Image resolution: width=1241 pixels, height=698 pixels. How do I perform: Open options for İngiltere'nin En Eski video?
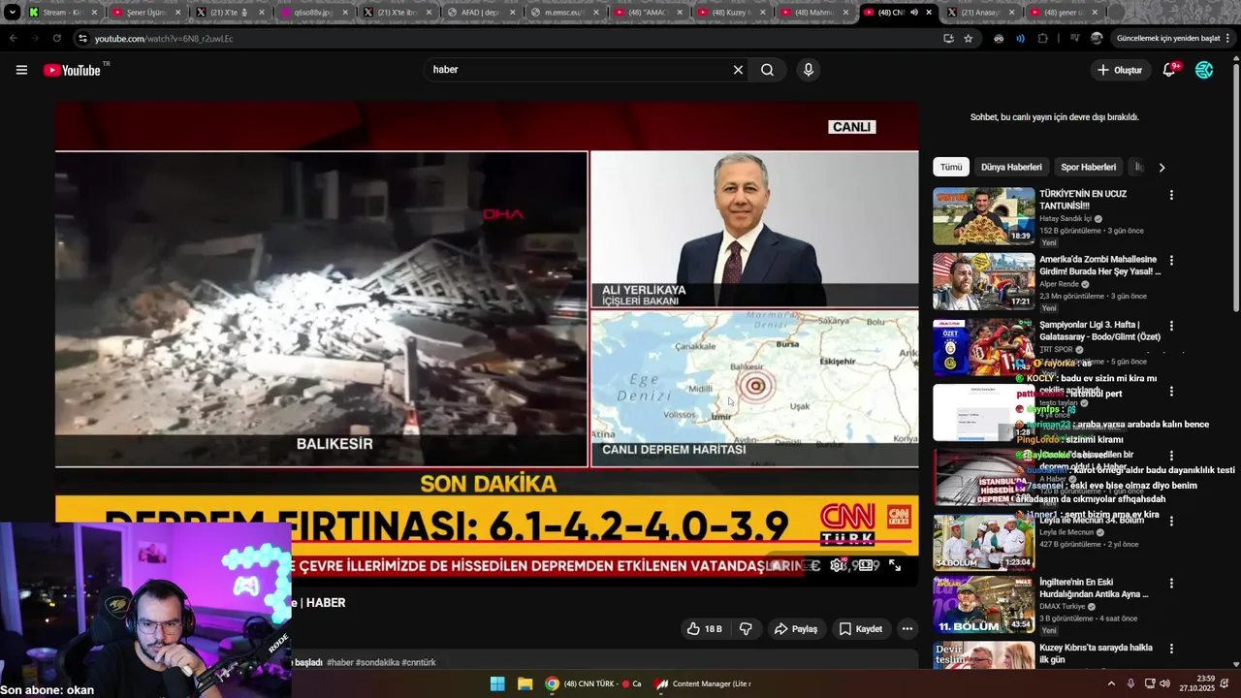1171,584
